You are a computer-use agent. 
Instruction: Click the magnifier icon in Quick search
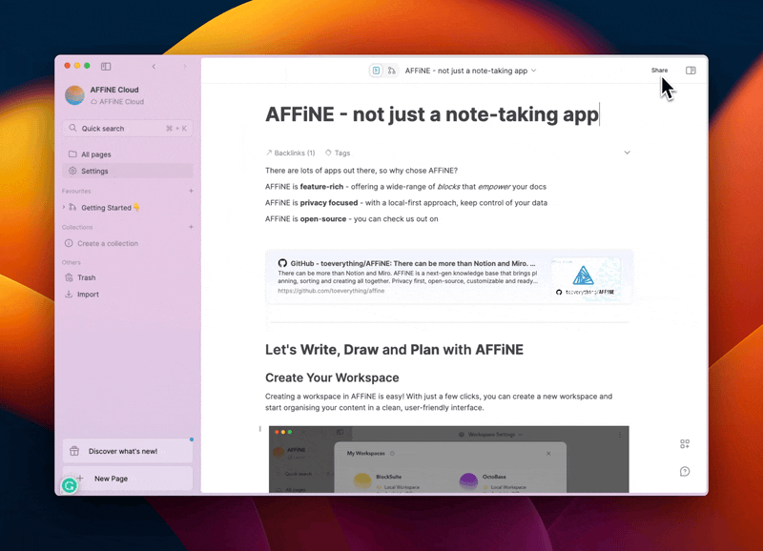[72, 128]
